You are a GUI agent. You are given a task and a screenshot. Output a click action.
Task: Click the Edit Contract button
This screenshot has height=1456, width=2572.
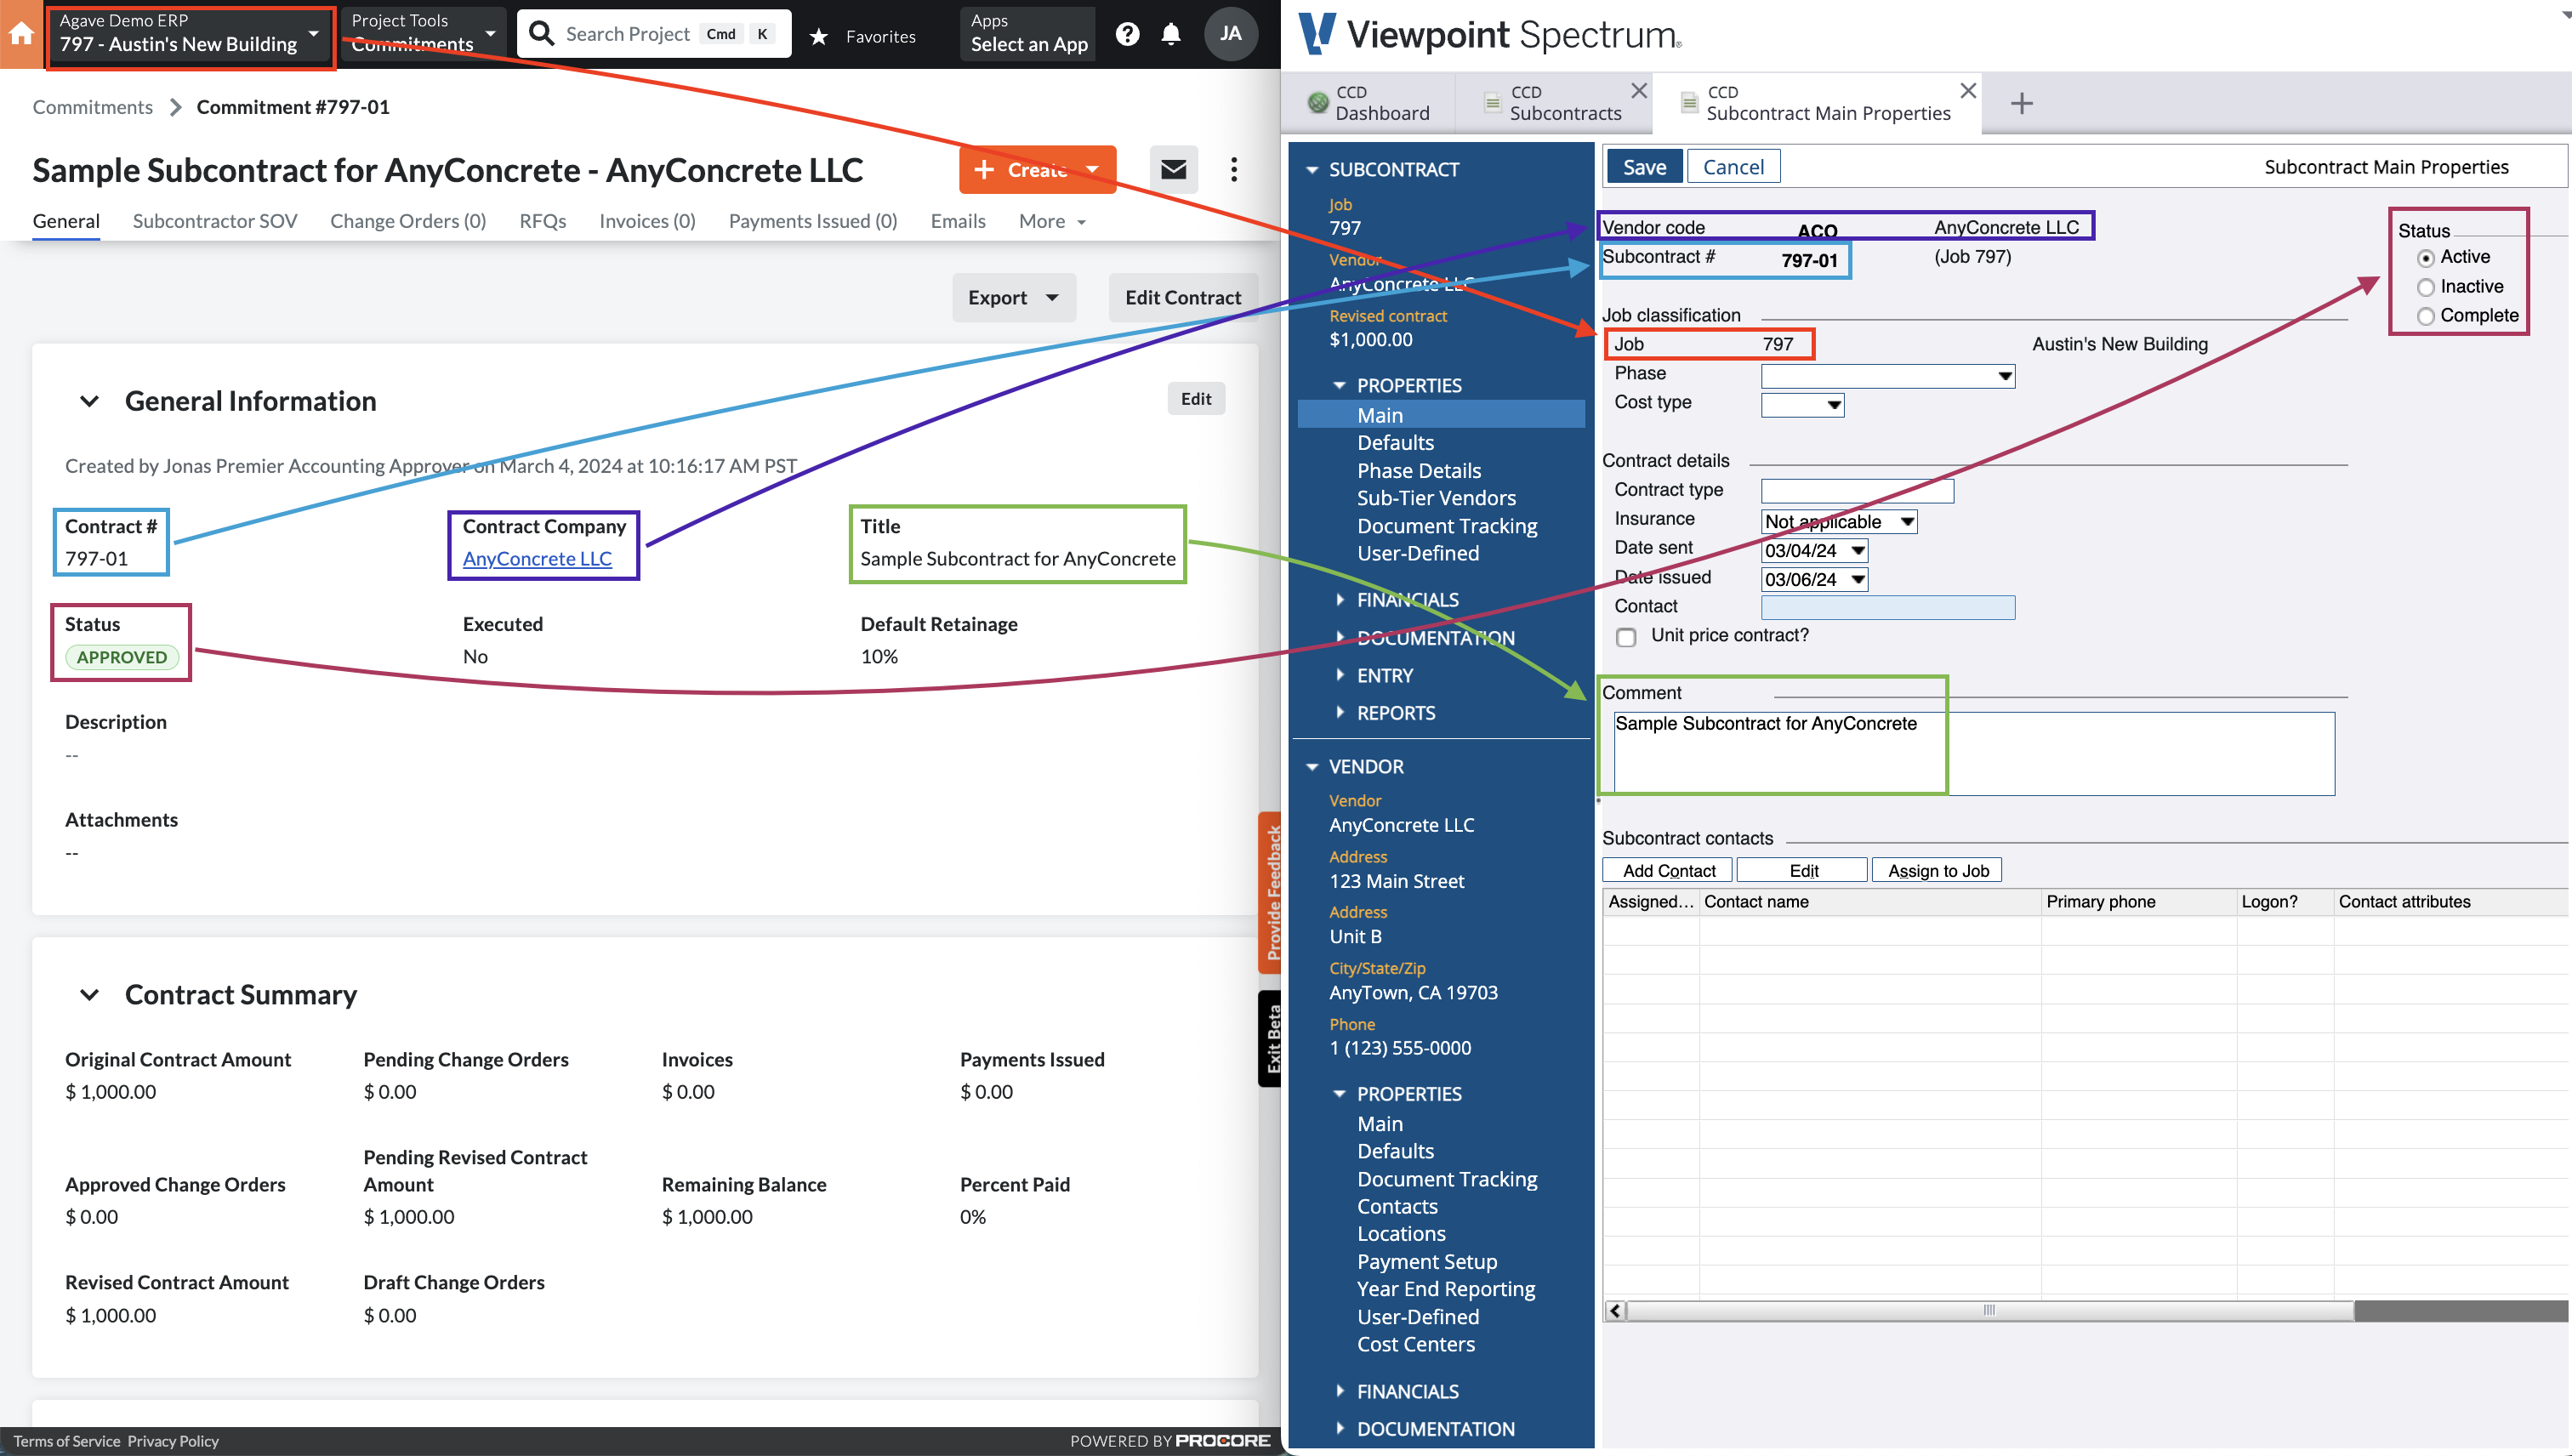point(1182,297)
